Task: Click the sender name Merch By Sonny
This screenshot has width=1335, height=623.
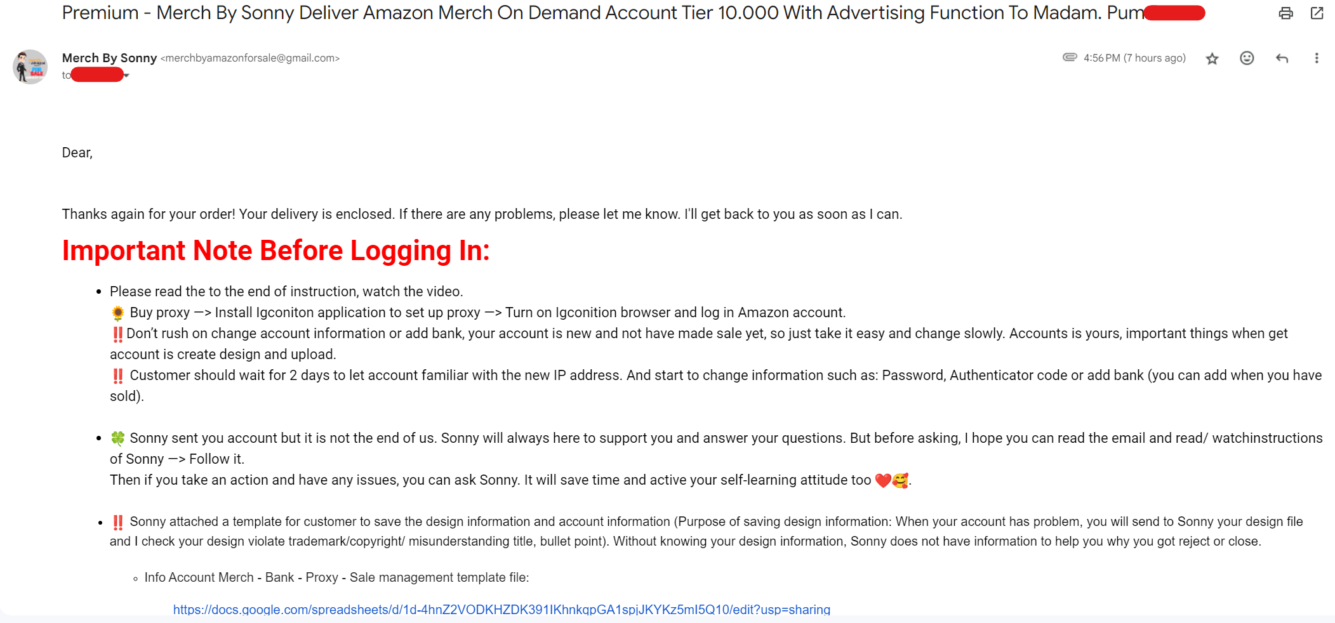Action: pyautogui.click(x=109, y=58)
